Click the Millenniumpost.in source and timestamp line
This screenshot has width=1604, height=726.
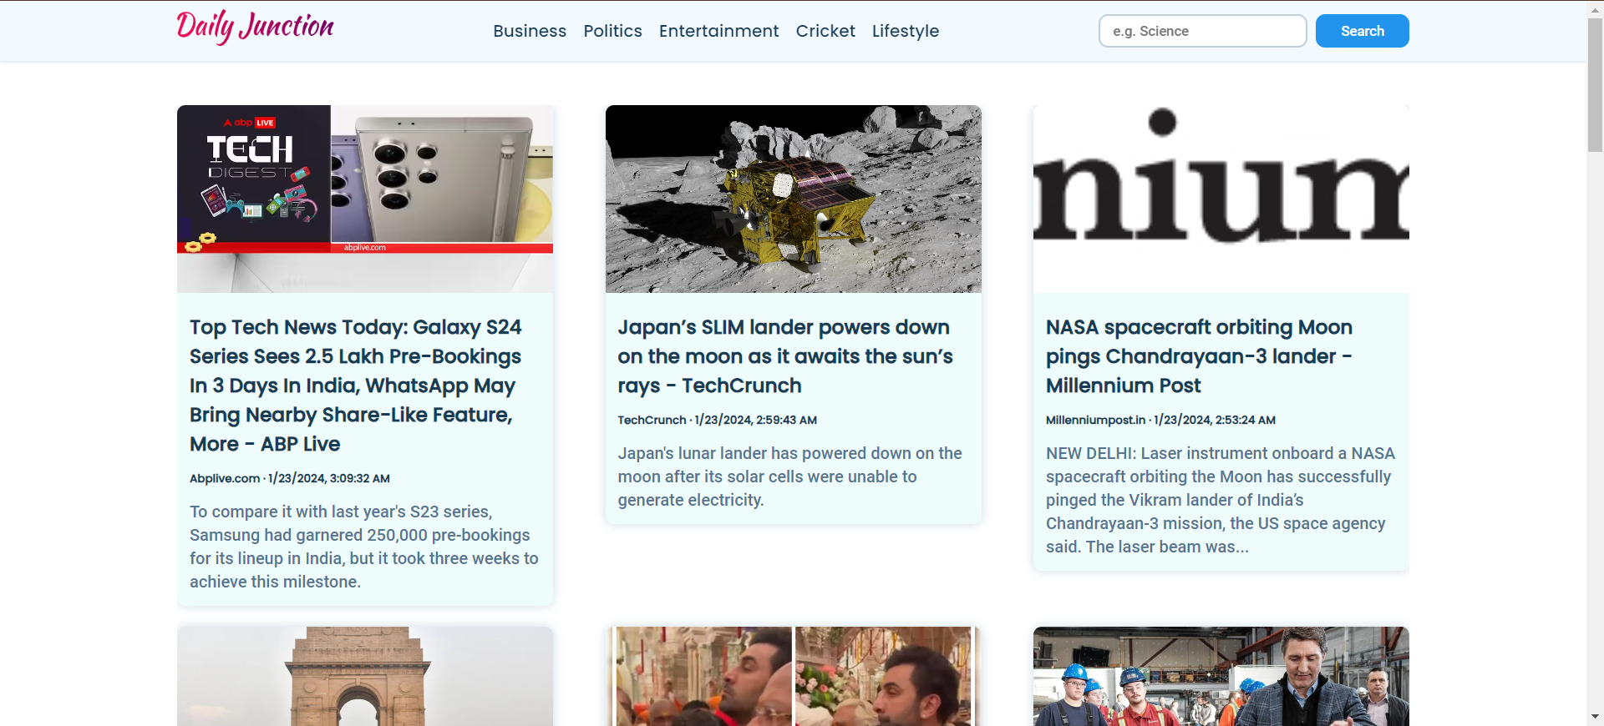(x=1160, y=420)
